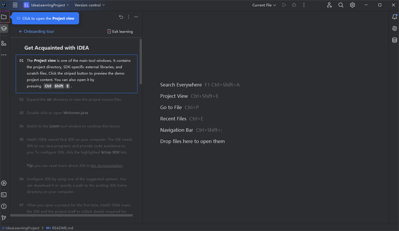399x231 pixels.
Task: Open the Database tool window icon
Action: 395,40
